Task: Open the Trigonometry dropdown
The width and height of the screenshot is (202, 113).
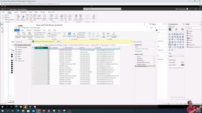Action: click(82, 33)
